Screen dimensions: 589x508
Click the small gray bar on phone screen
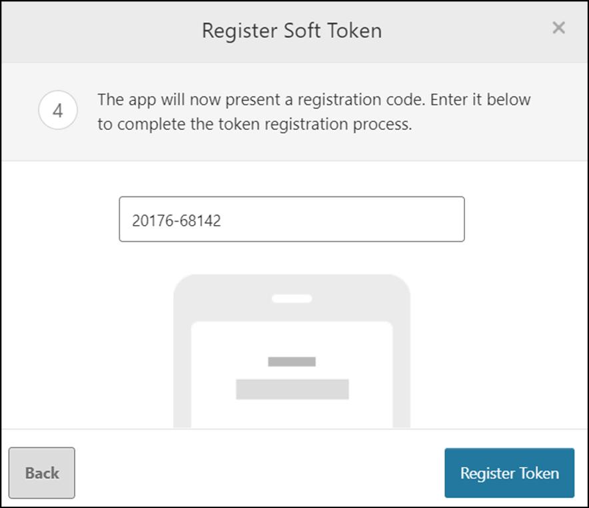(292, 362)
